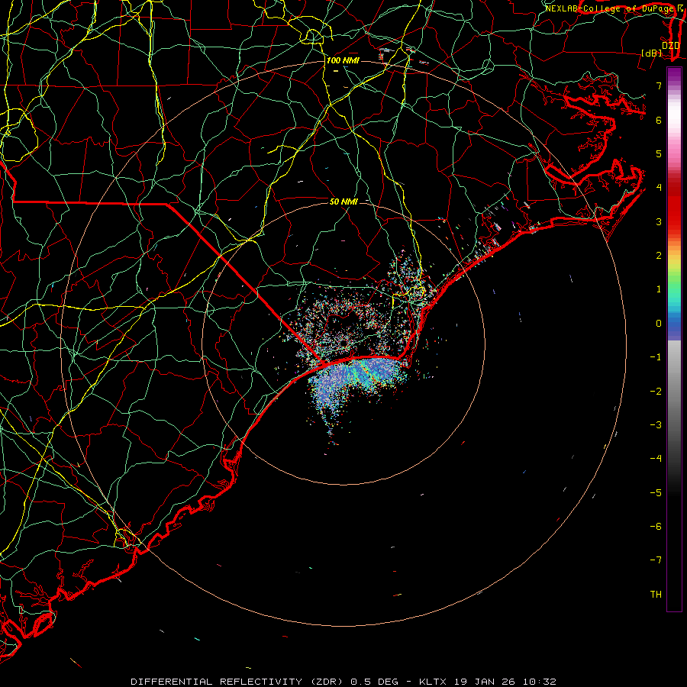This screenshot has width=687, height=687.
Task: Click the "19 JAN 26 10:32" timestamp
Action: click(x=505, y=682)
